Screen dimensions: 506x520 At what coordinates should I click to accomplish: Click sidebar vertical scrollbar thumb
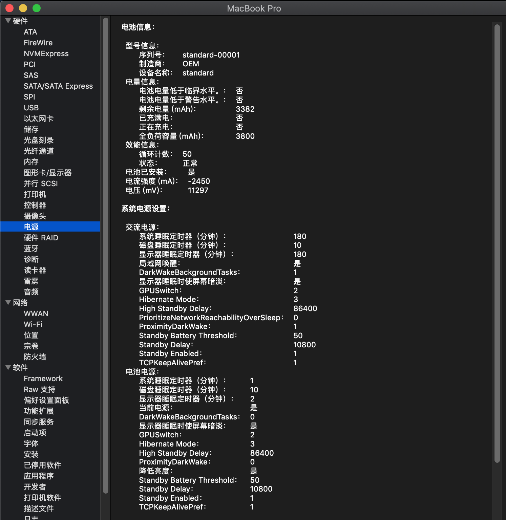[106, 256]
